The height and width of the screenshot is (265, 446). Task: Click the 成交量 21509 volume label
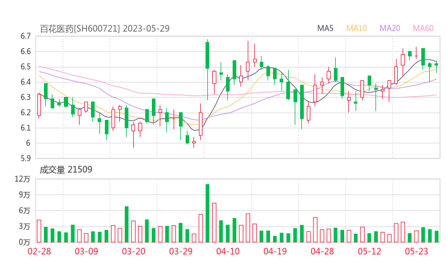[66, 169]
